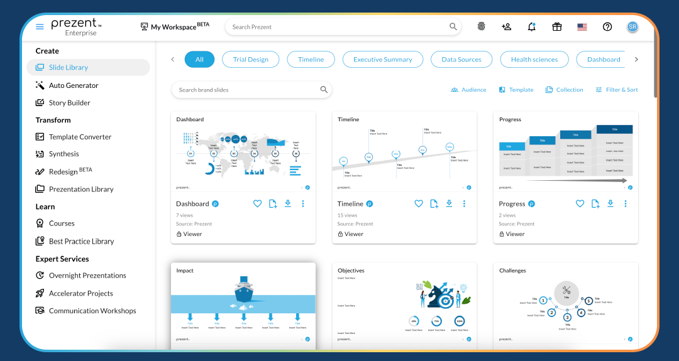Open Filter & Sort options
The image size is (679, 361).
[617, 90]
